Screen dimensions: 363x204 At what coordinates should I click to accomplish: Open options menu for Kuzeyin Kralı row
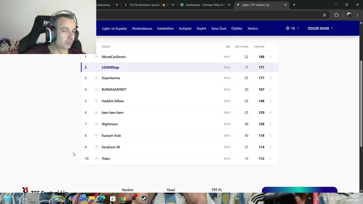271,135
